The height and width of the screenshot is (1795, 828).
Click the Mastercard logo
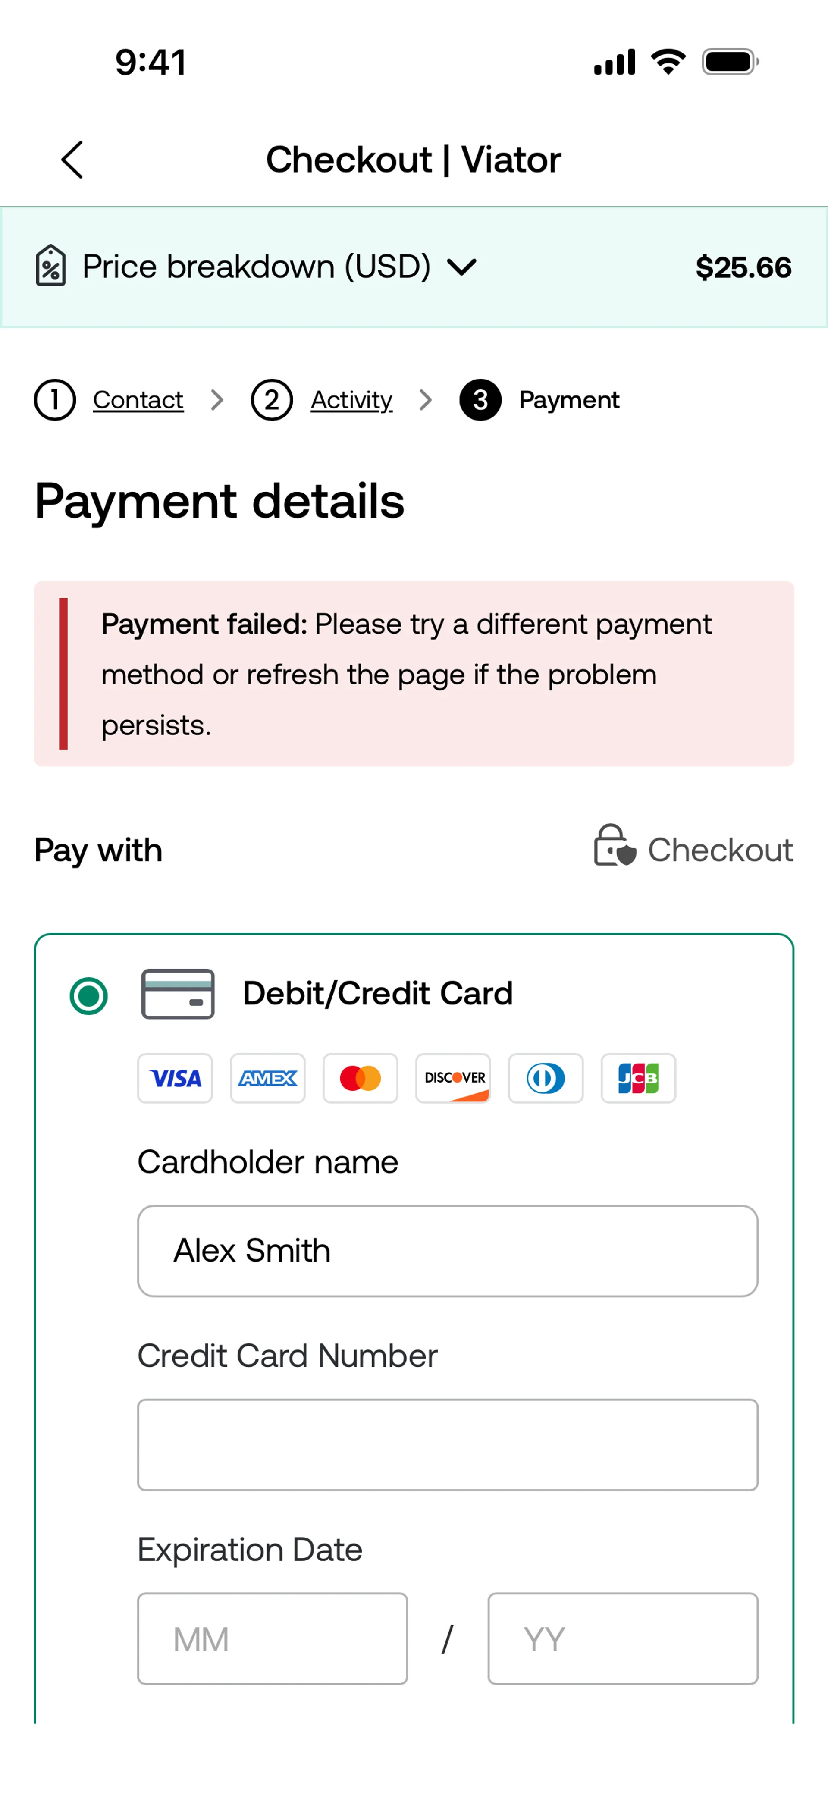coord(361,1078)
